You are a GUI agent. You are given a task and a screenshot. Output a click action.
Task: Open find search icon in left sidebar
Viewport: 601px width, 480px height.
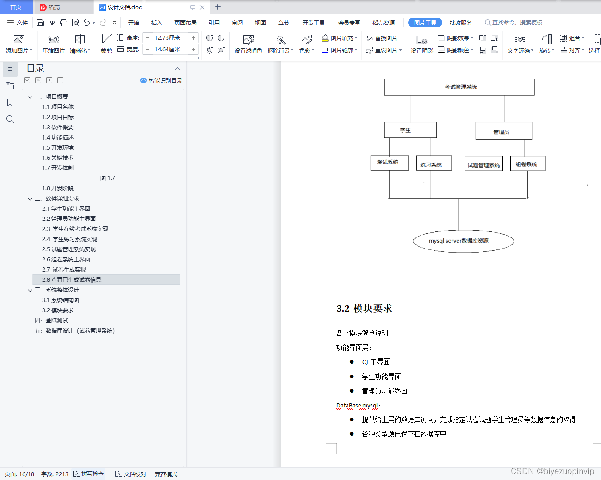pos(10,119)
